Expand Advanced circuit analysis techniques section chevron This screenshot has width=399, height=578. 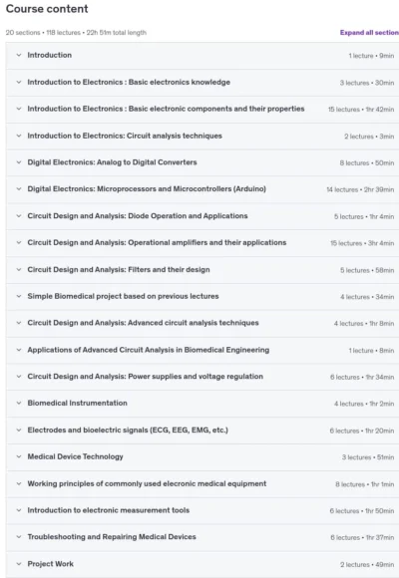point(19,323)
